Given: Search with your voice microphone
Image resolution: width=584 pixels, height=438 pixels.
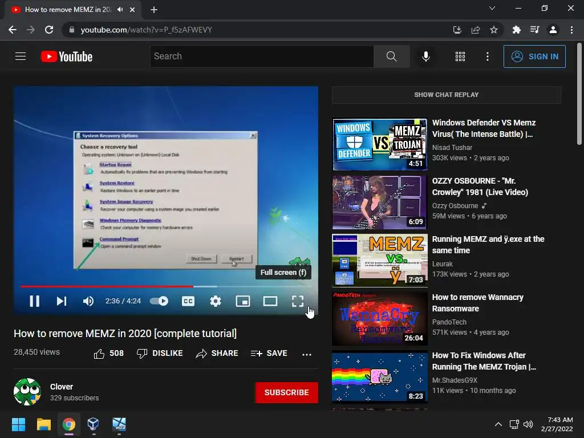Looking at the screenshot, I should (425, 56).
